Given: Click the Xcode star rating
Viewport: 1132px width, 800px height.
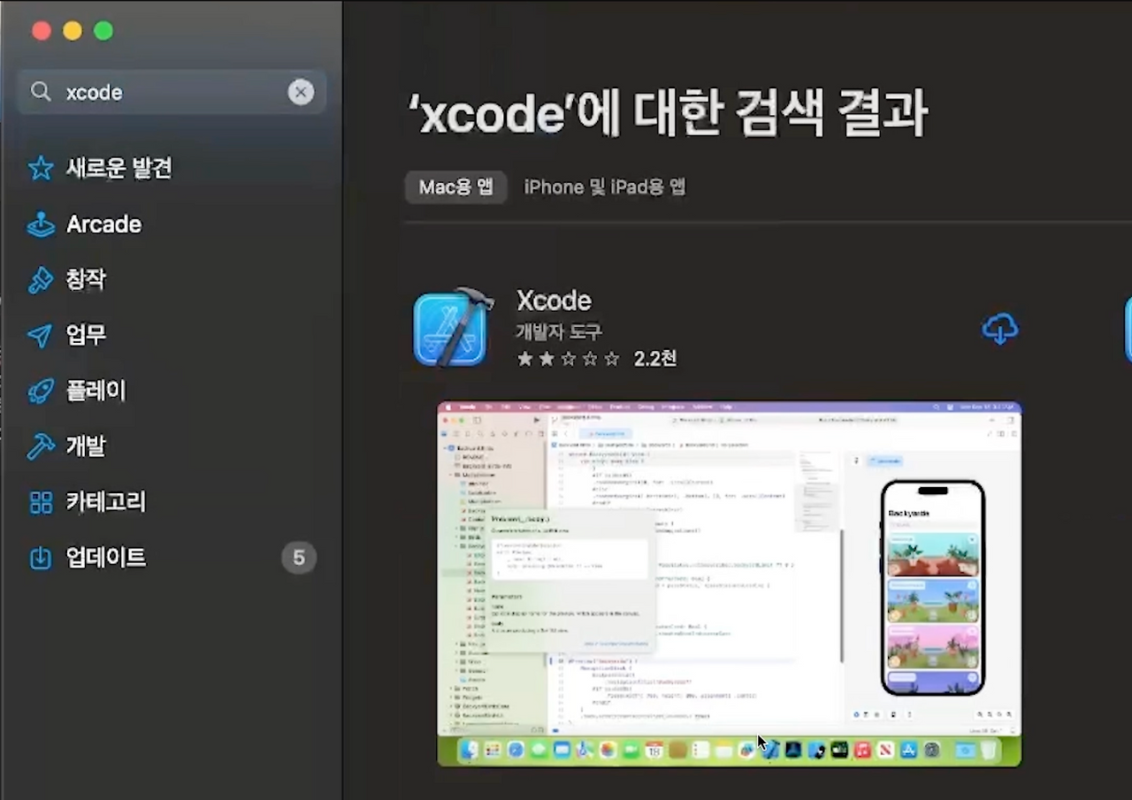Looking at the screenshot, I should [x=569, y=359].
